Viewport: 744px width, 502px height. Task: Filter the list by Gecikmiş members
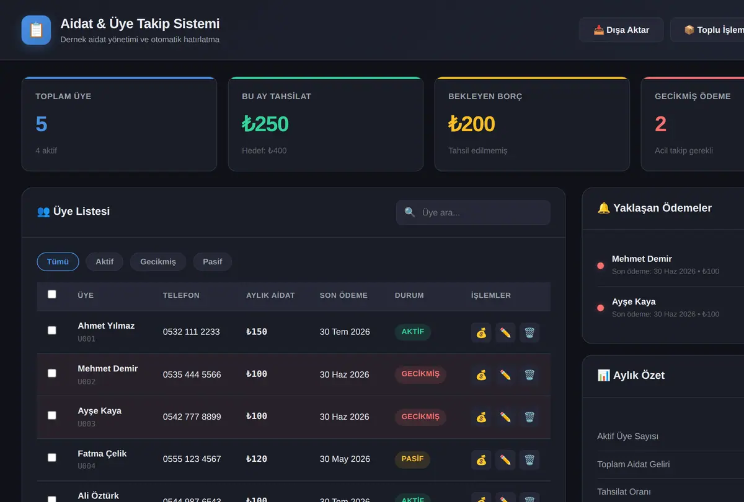click(x=158, y=262)
